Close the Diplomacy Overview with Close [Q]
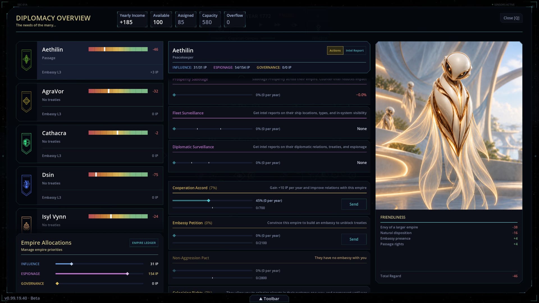 pos(511,18)
